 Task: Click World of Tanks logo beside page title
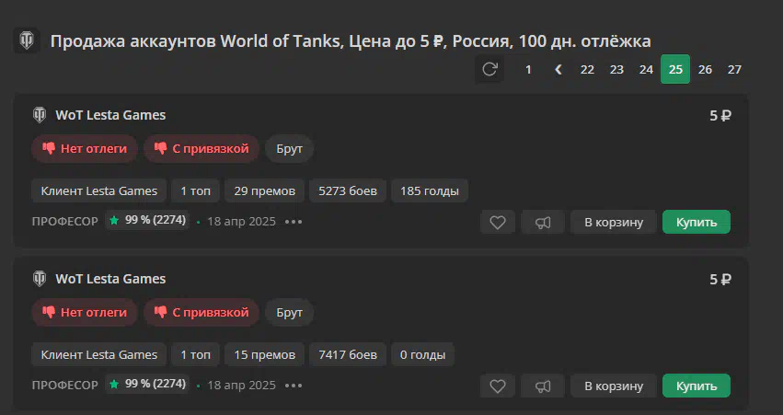27,40
